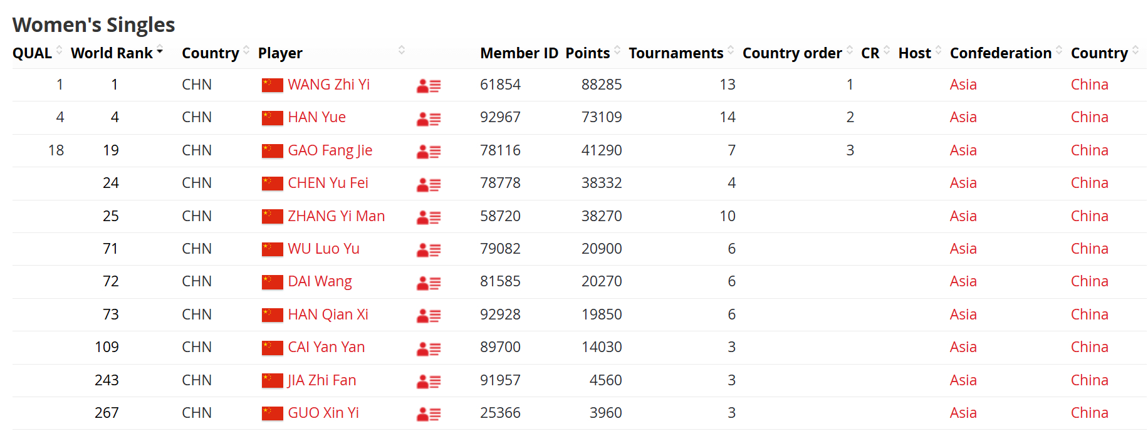Screen dimensions: 1148x431
Task: Click the China flag next to DAI Wang
Action: pos(273,282)
